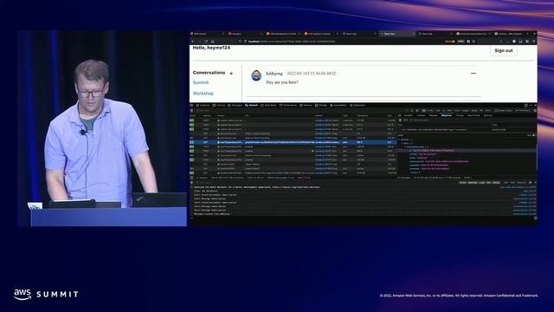The image size is (554, 312).
Task: Show the Stack Trace tab of request details
Action: coord(473,115)
